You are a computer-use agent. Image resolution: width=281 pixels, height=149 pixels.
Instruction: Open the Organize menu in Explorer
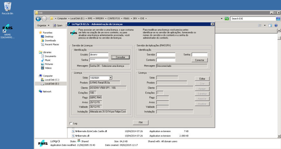click(43, 25)
